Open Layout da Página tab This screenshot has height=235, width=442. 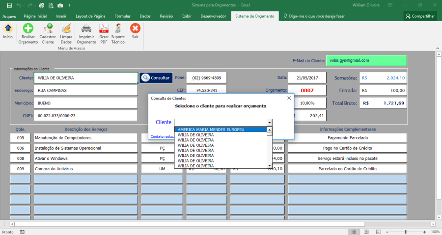click(x=90, y=16)
